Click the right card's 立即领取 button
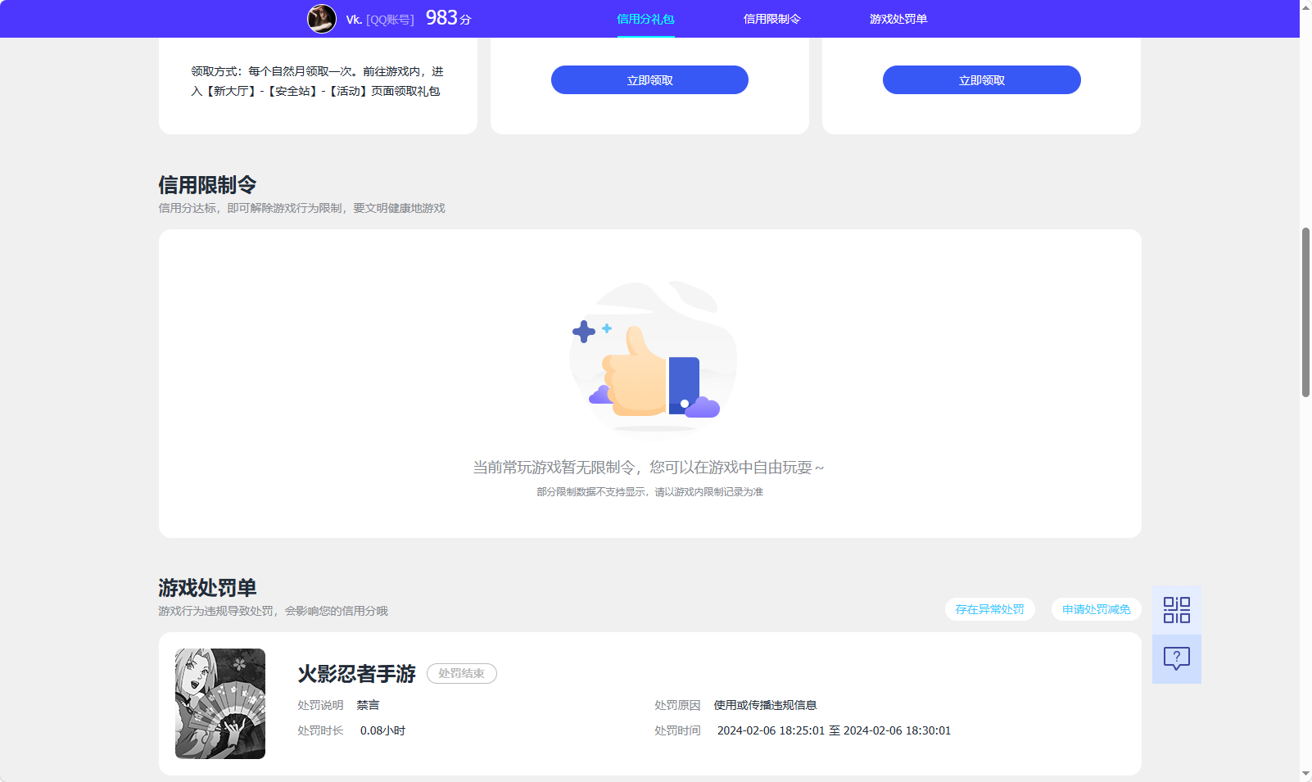Viewport: 1312px width, 782px height. [x=982, y=80]
